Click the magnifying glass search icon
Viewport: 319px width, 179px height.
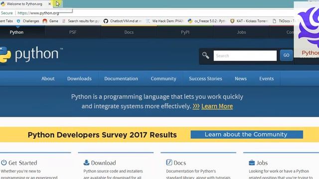pyautogui.click(x=206, y=55)
